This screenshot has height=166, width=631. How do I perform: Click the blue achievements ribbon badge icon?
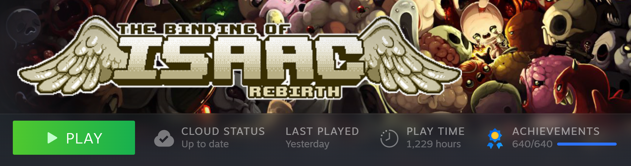click(495, 138)
